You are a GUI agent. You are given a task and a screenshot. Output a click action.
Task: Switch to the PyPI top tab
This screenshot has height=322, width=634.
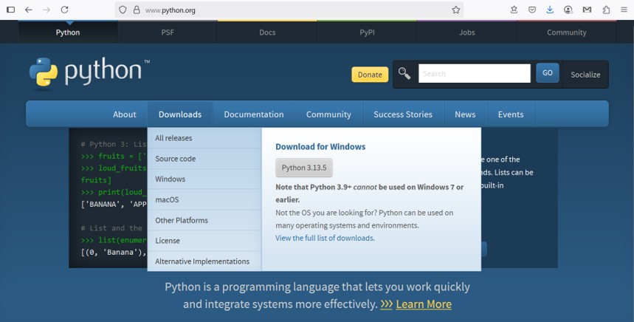[367, 32]
